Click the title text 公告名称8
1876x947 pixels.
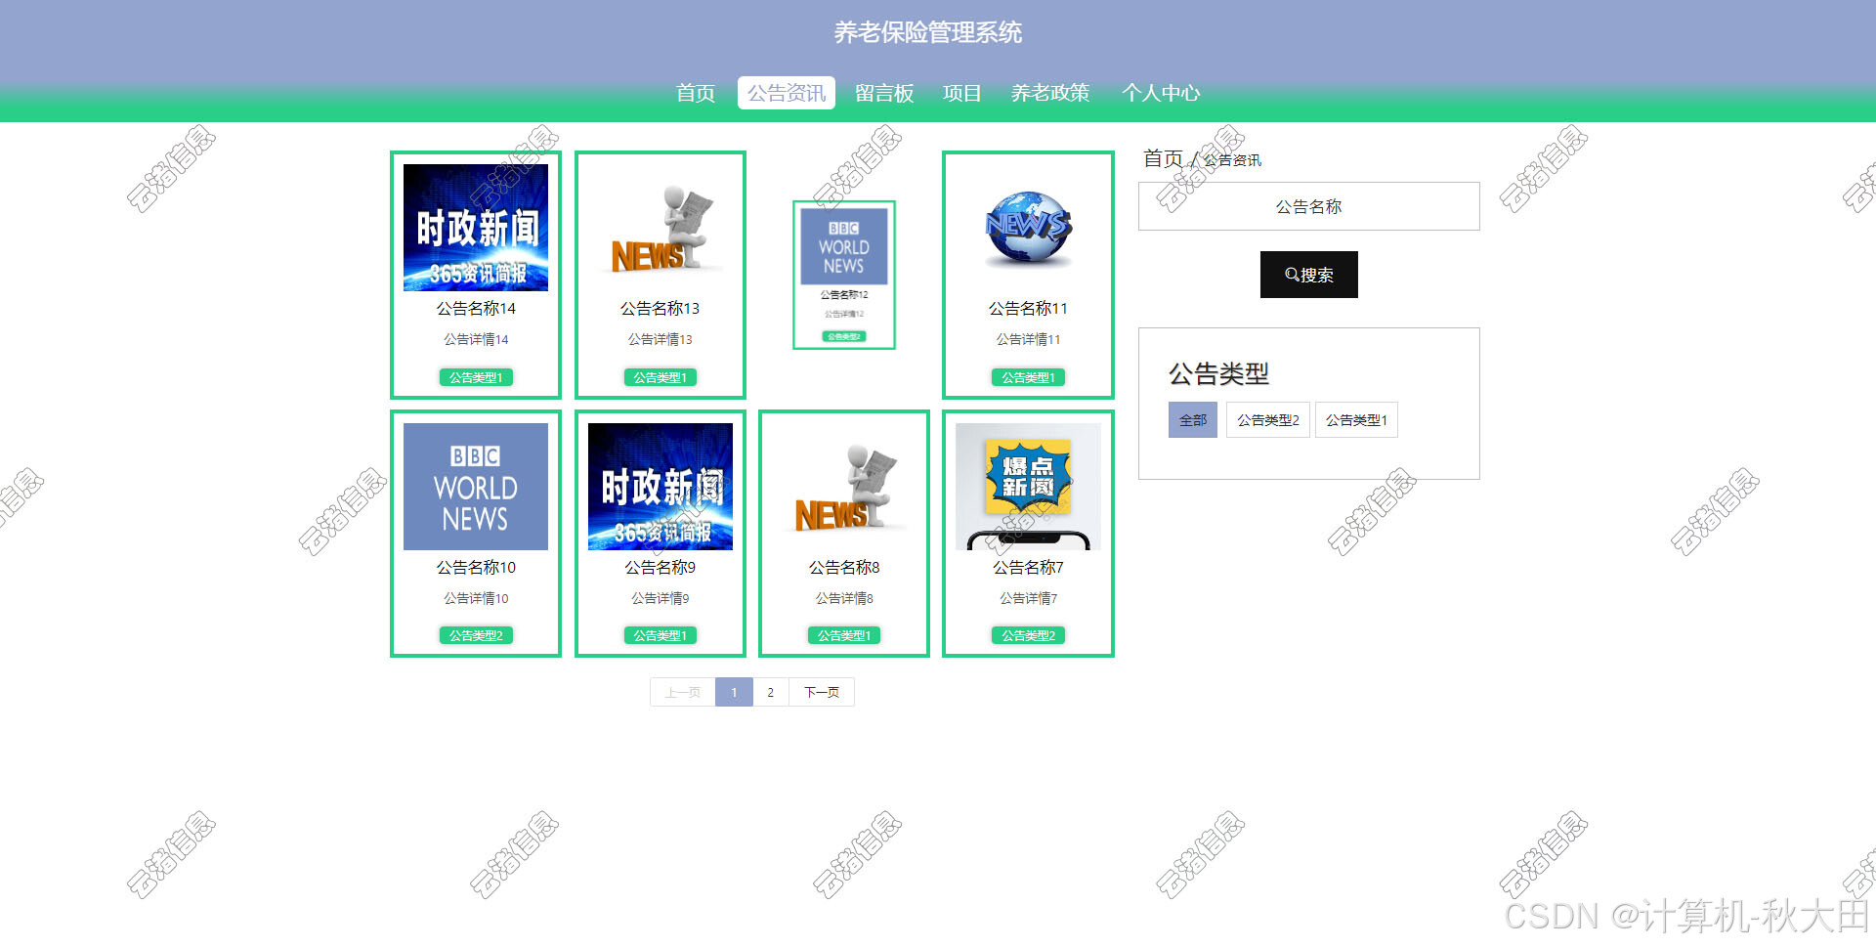point(844,567)
